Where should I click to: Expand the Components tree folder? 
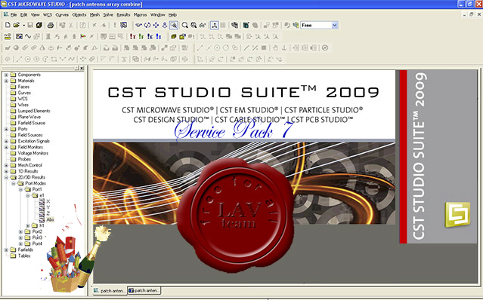6,75
